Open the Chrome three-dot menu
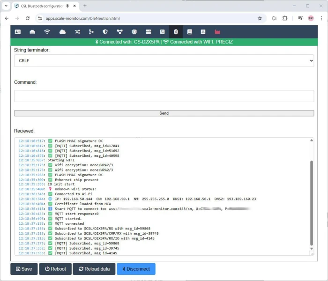Image resolution: width=328 pixels, height=281 pixels. point(321,18)
